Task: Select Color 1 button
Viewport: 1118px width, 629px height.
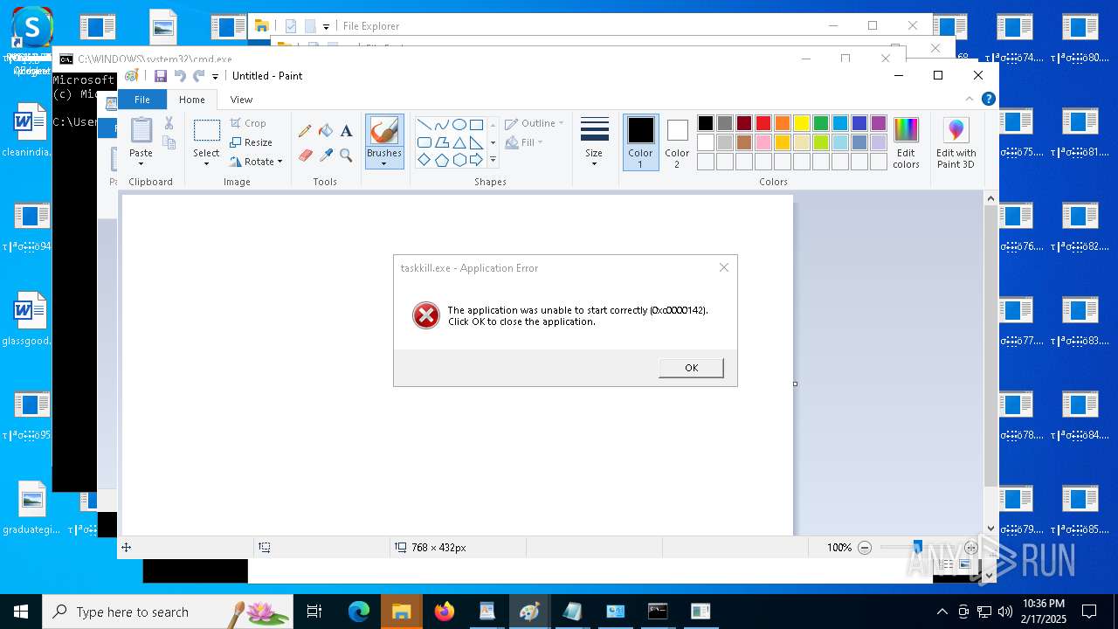Action: coord(640,142)
